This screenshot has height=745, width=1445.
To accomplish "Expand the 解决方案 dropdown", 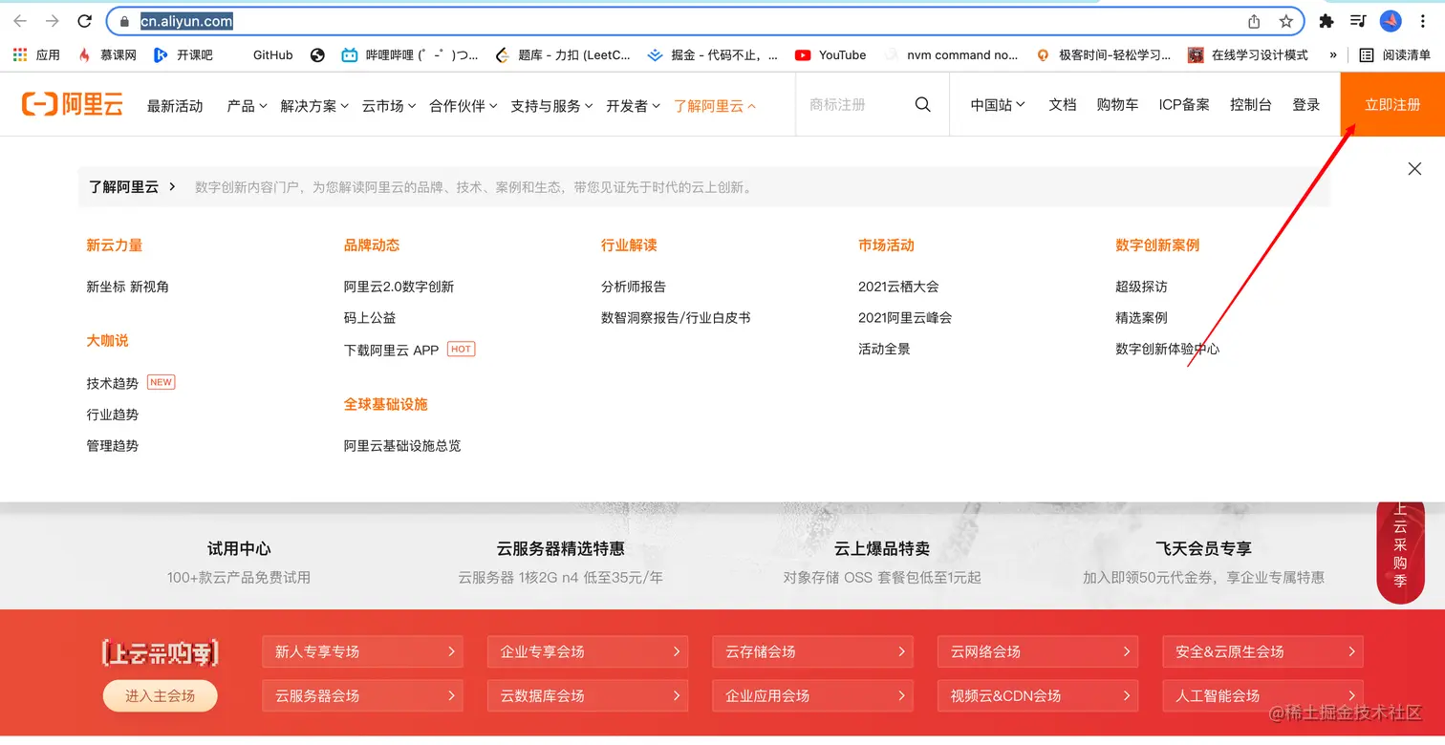I will (314, 106).
